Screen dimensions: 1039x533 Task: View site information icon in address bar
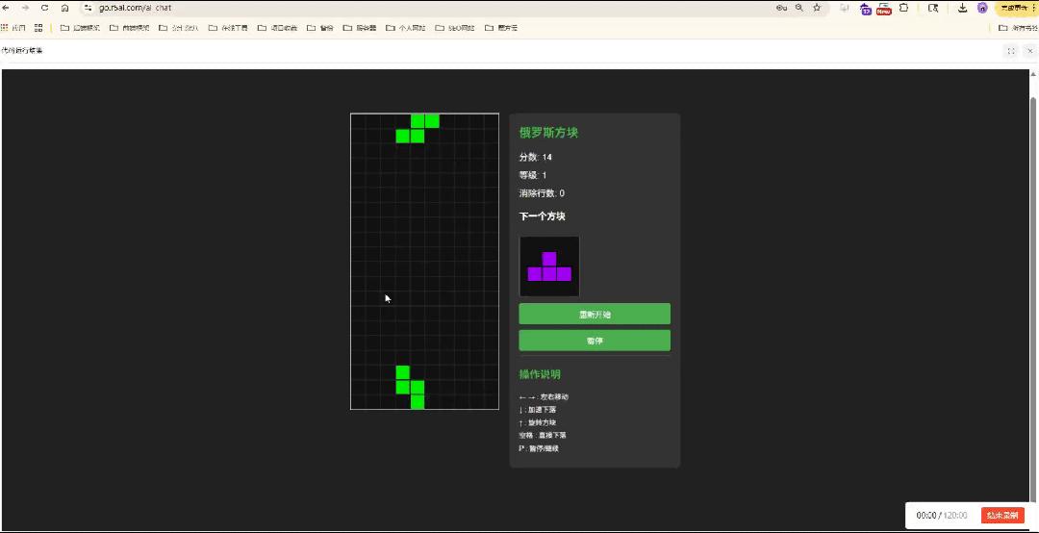point(89,8)
